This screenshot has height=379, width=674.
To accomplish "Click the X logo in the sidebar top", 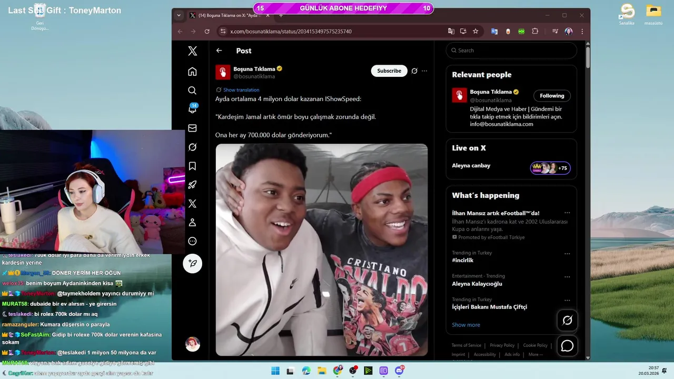I will 193,51.
